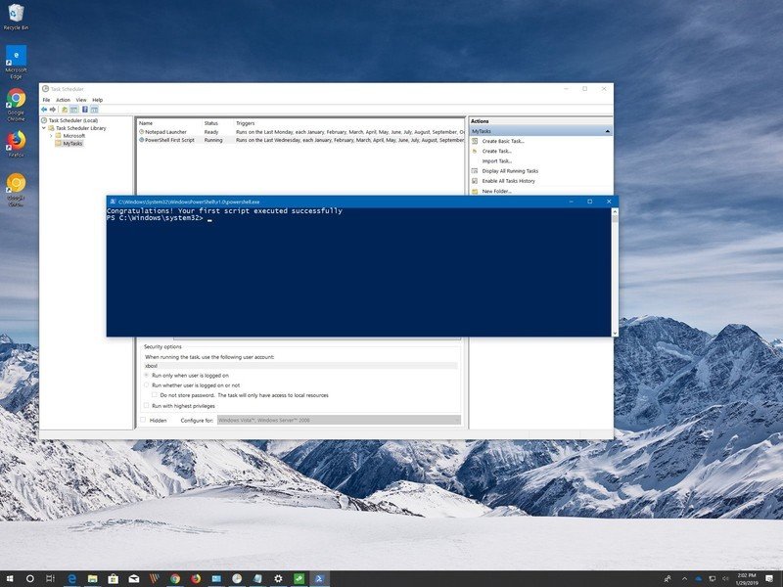The width and height of the screenshot is (783, 587).
Task: Collapse the Task Scheduler Library node
Action: pyautogui.click(x=44, y=128)
